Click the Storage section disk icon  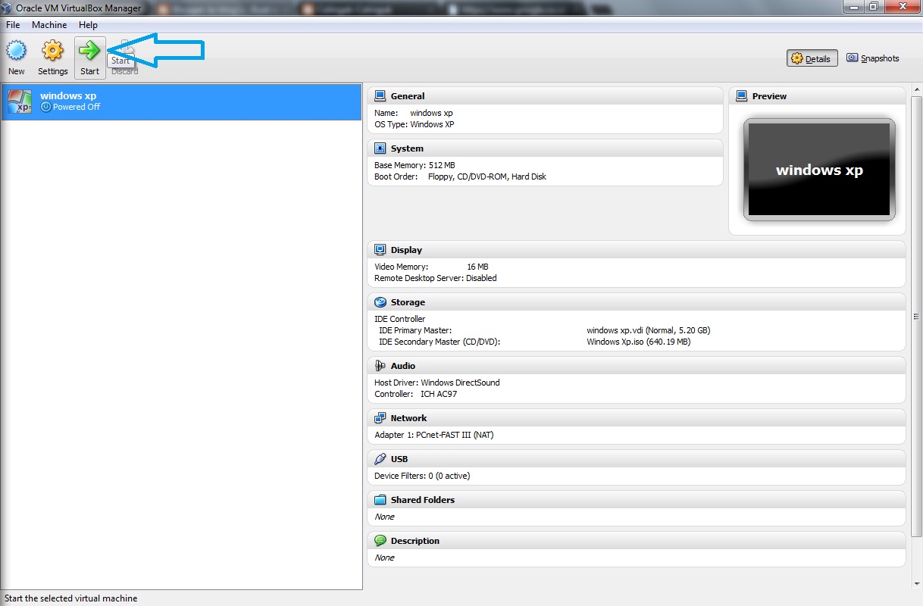(x=380, y=302)
